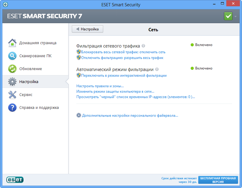Minimize the ESET Smart Security window
Viewport: 242px width, 188px height.
(214, 4)
